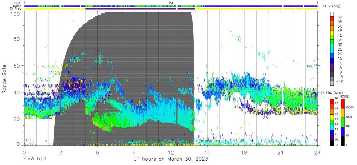357x165 pixels.
Task: Click the x-axis tick label '12'
Action: (x=171, y=152)
